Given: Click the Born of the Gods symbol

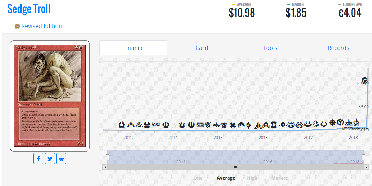Looking at the screenshot, I should click(x=182, y=125).
